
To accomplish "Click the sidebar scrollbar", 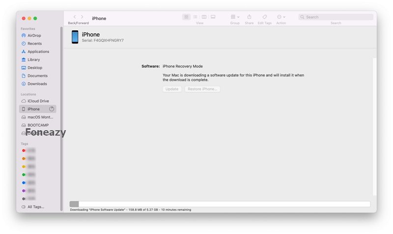I will point(61,118).
